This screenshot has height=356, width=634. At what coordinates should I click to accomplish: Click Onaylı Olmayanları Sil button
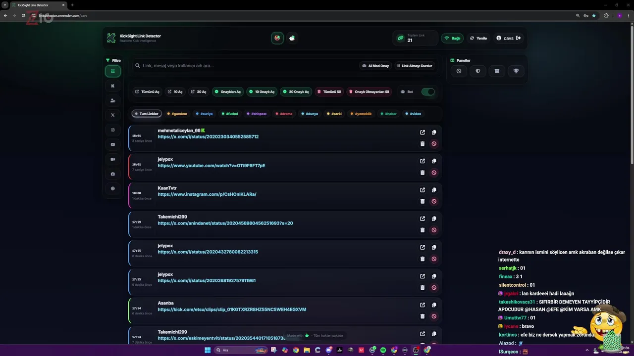point(369,92)
